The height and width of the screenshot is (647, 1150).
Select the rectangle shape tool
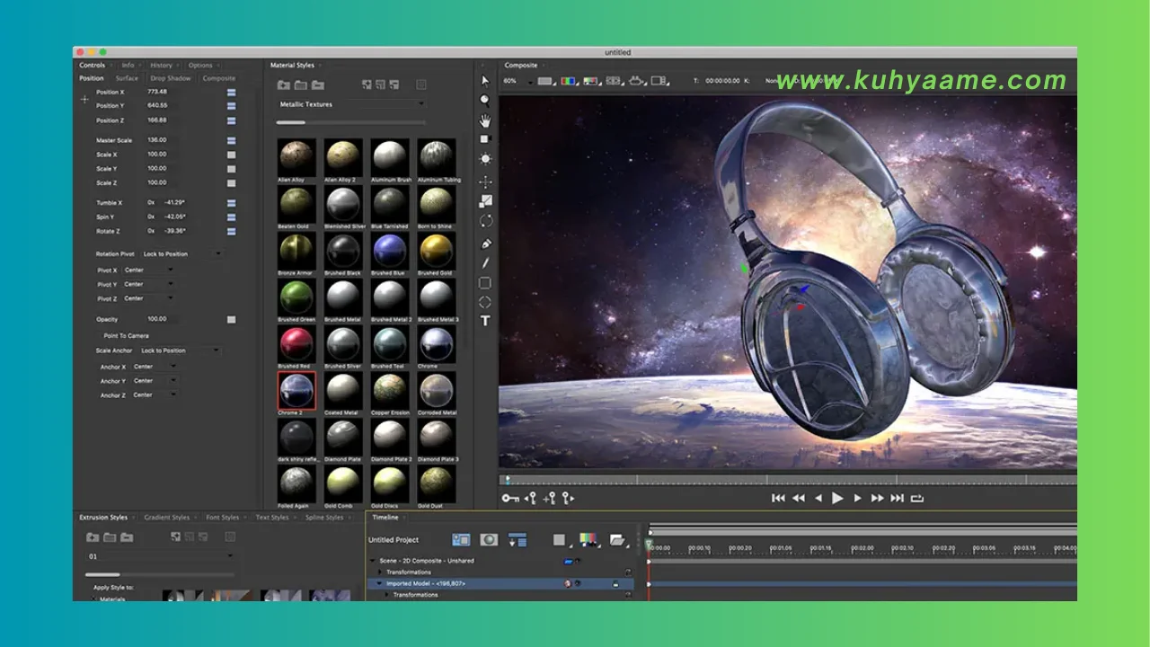pos(485,283)
